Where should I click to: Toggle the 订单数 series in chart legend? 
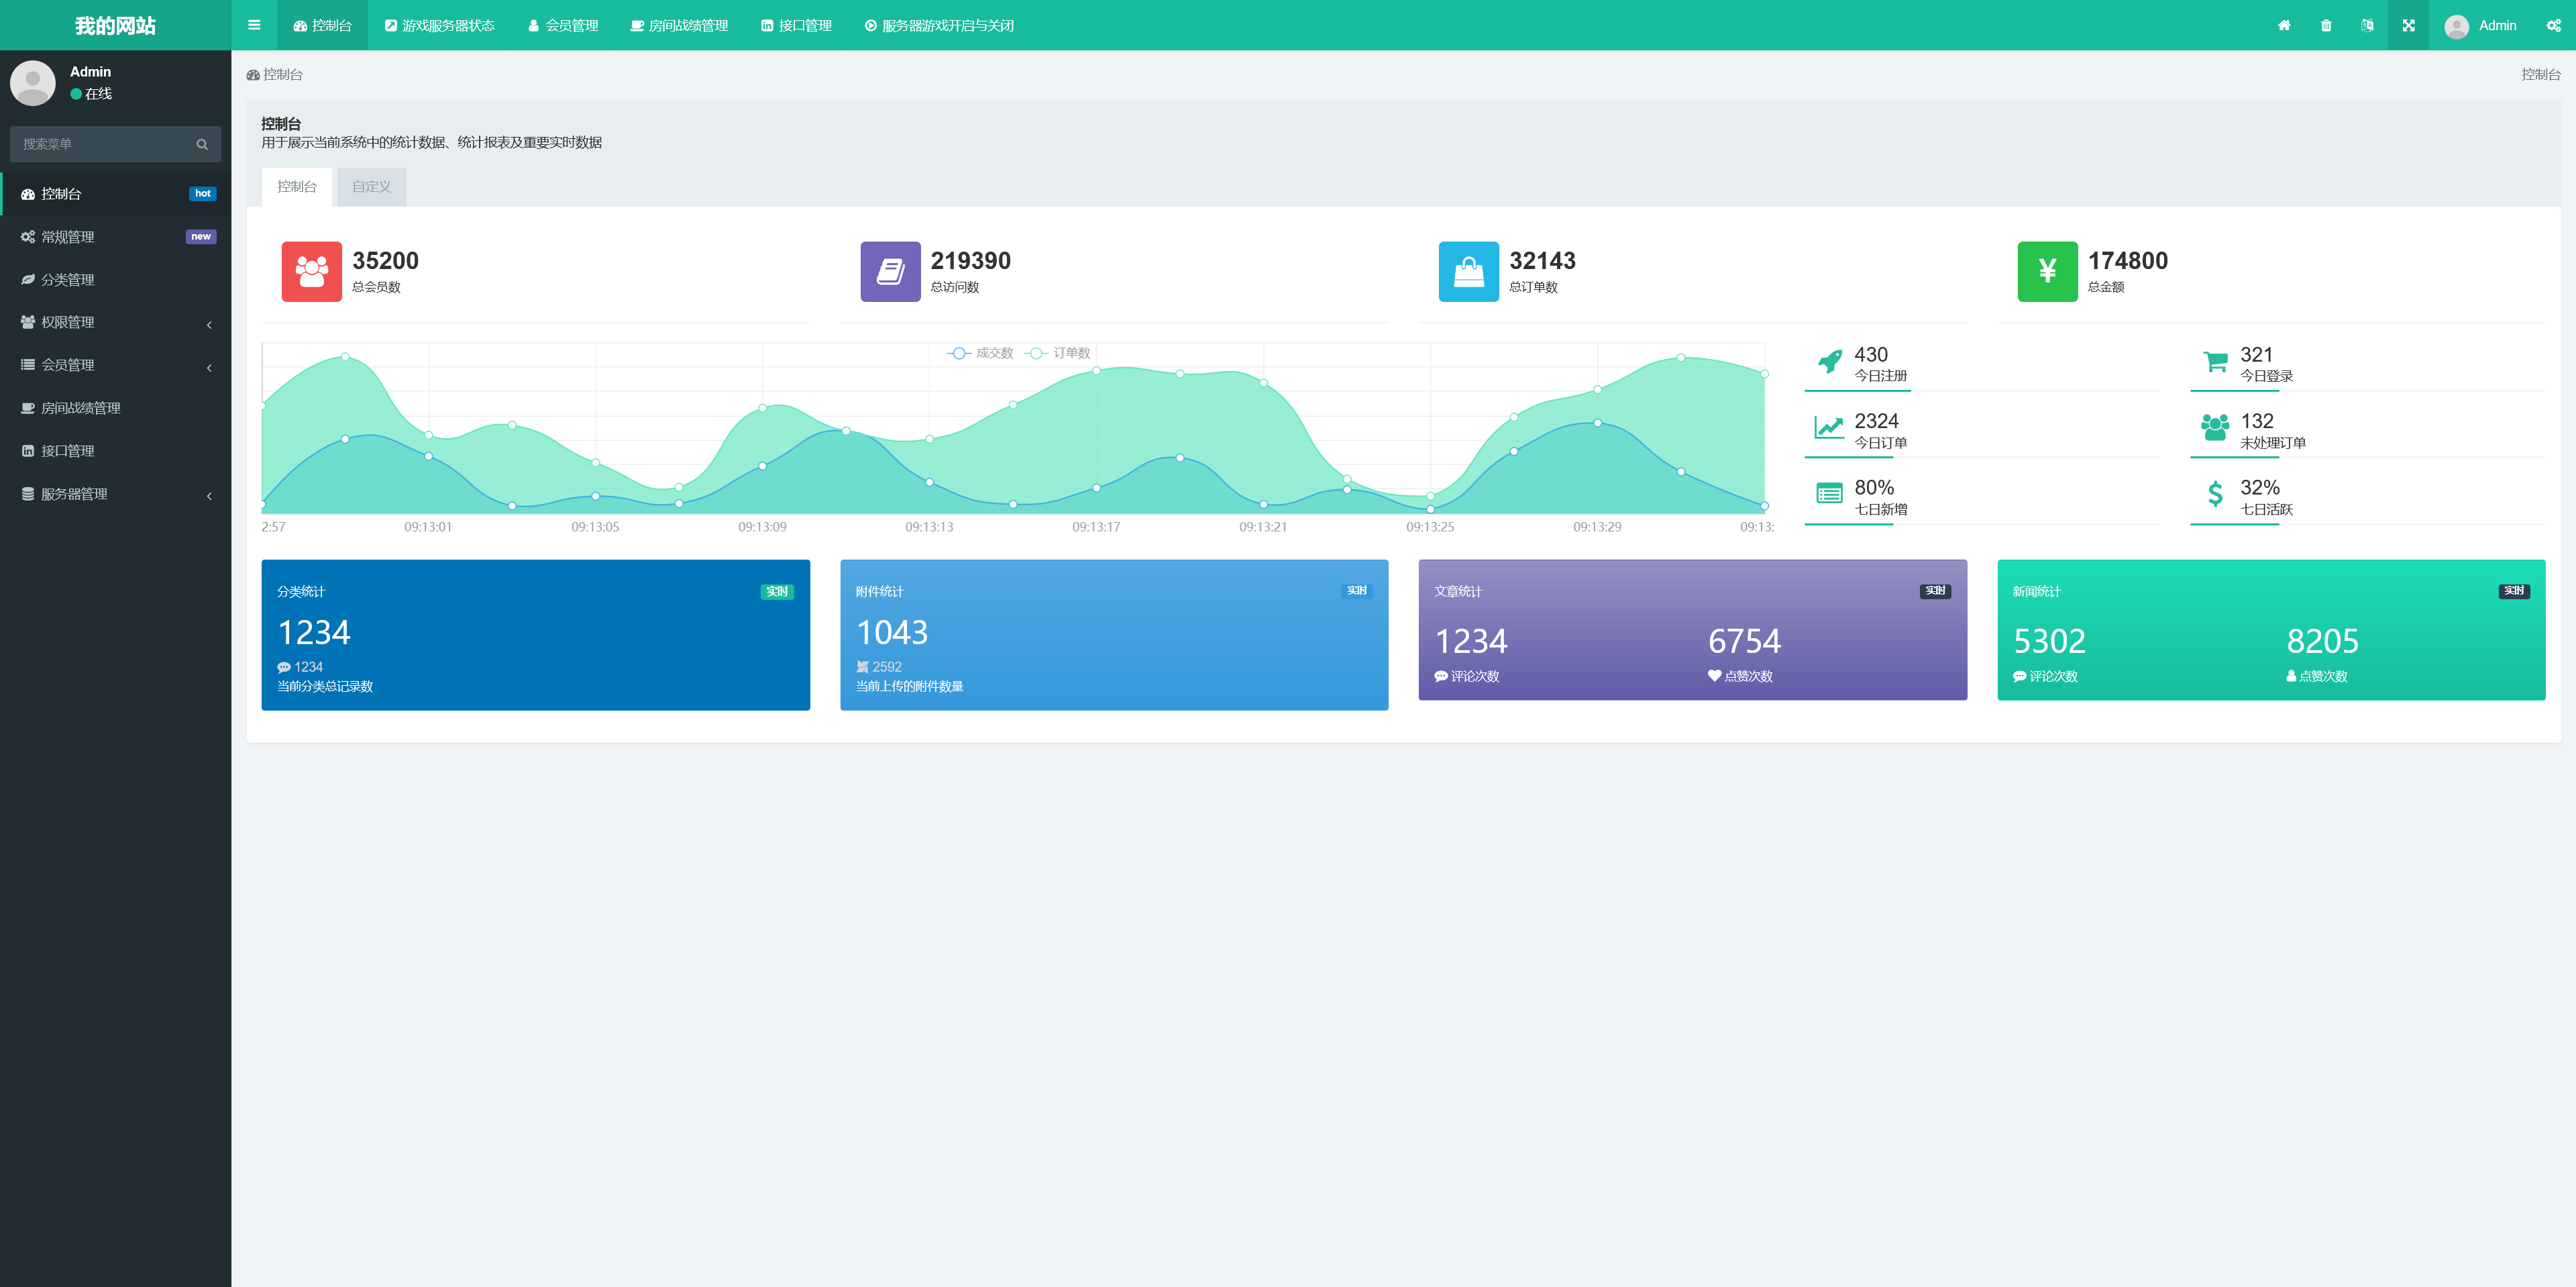pyautogui.click(x=1058, y=353)
